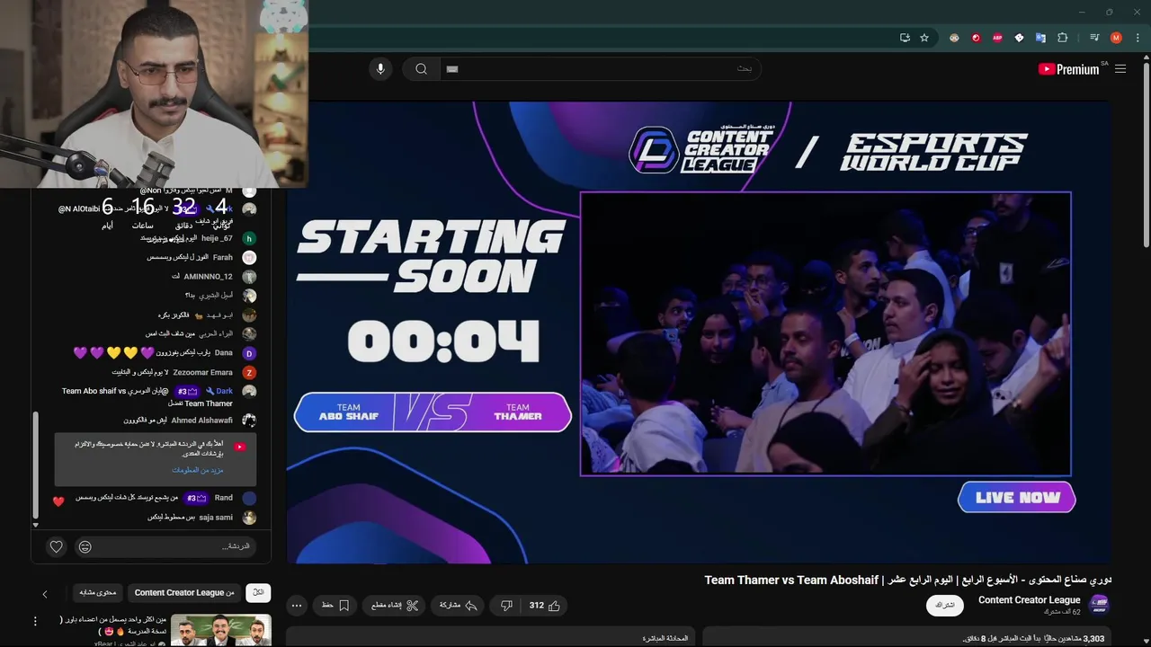Save the video with the bookmark button

[335, 606]
